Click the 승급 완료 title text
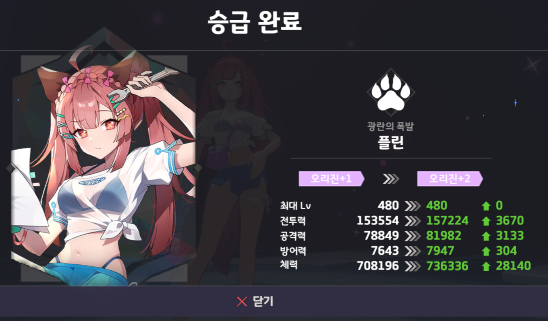This screenshot has width=548, height=321. (255, 22)
